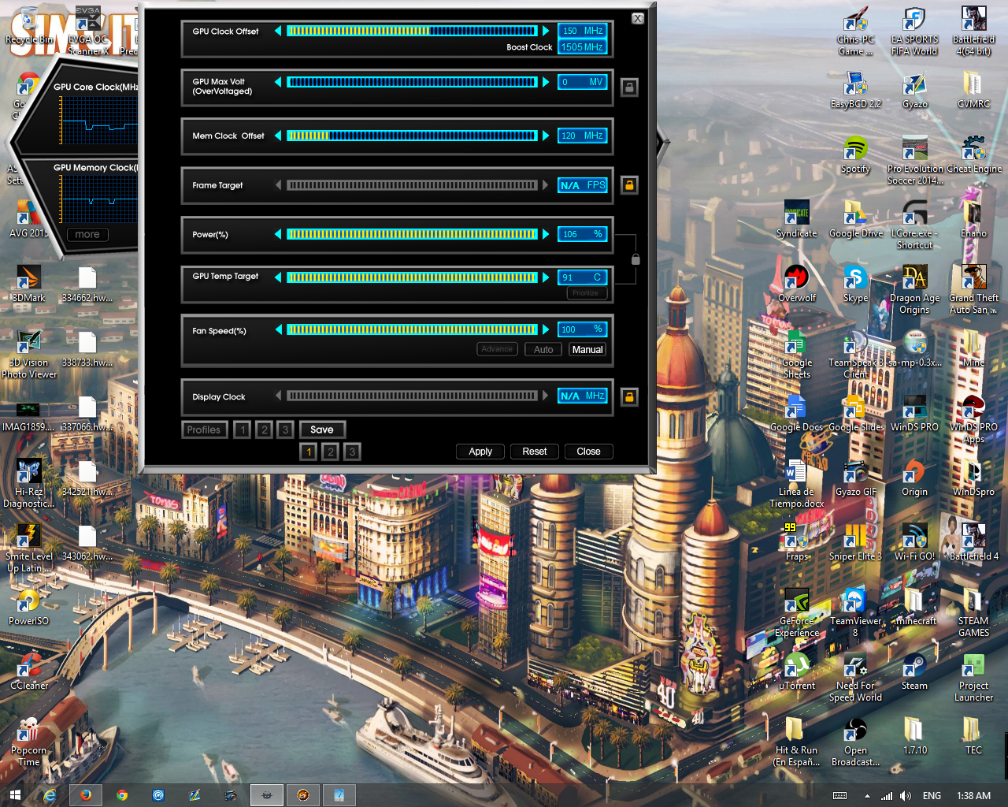Click the GPU Max Volt lock icon
The height and width of the screenshot is (807, 1008).
pos(629,87)
